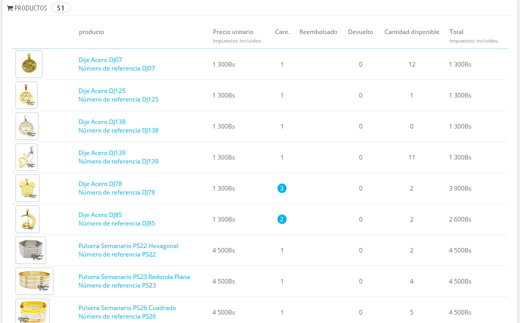The image size is (520, 323).
Task: Click the blue quantity badge 2 for DJ85
Action: 282,219
